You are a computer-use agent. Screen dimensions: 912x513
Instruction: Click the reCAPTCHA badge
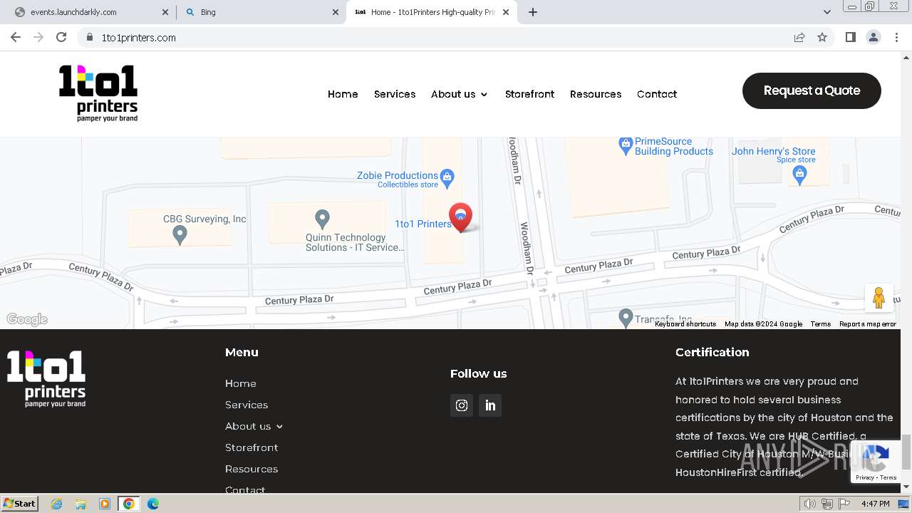click(875, 462)
